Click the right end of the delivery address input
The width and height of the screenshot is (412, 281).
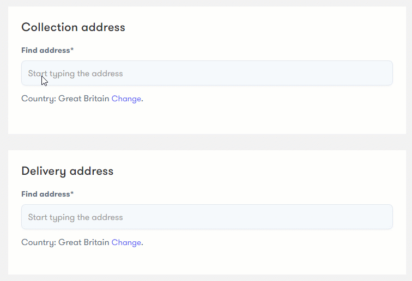[x=378, y=217]
